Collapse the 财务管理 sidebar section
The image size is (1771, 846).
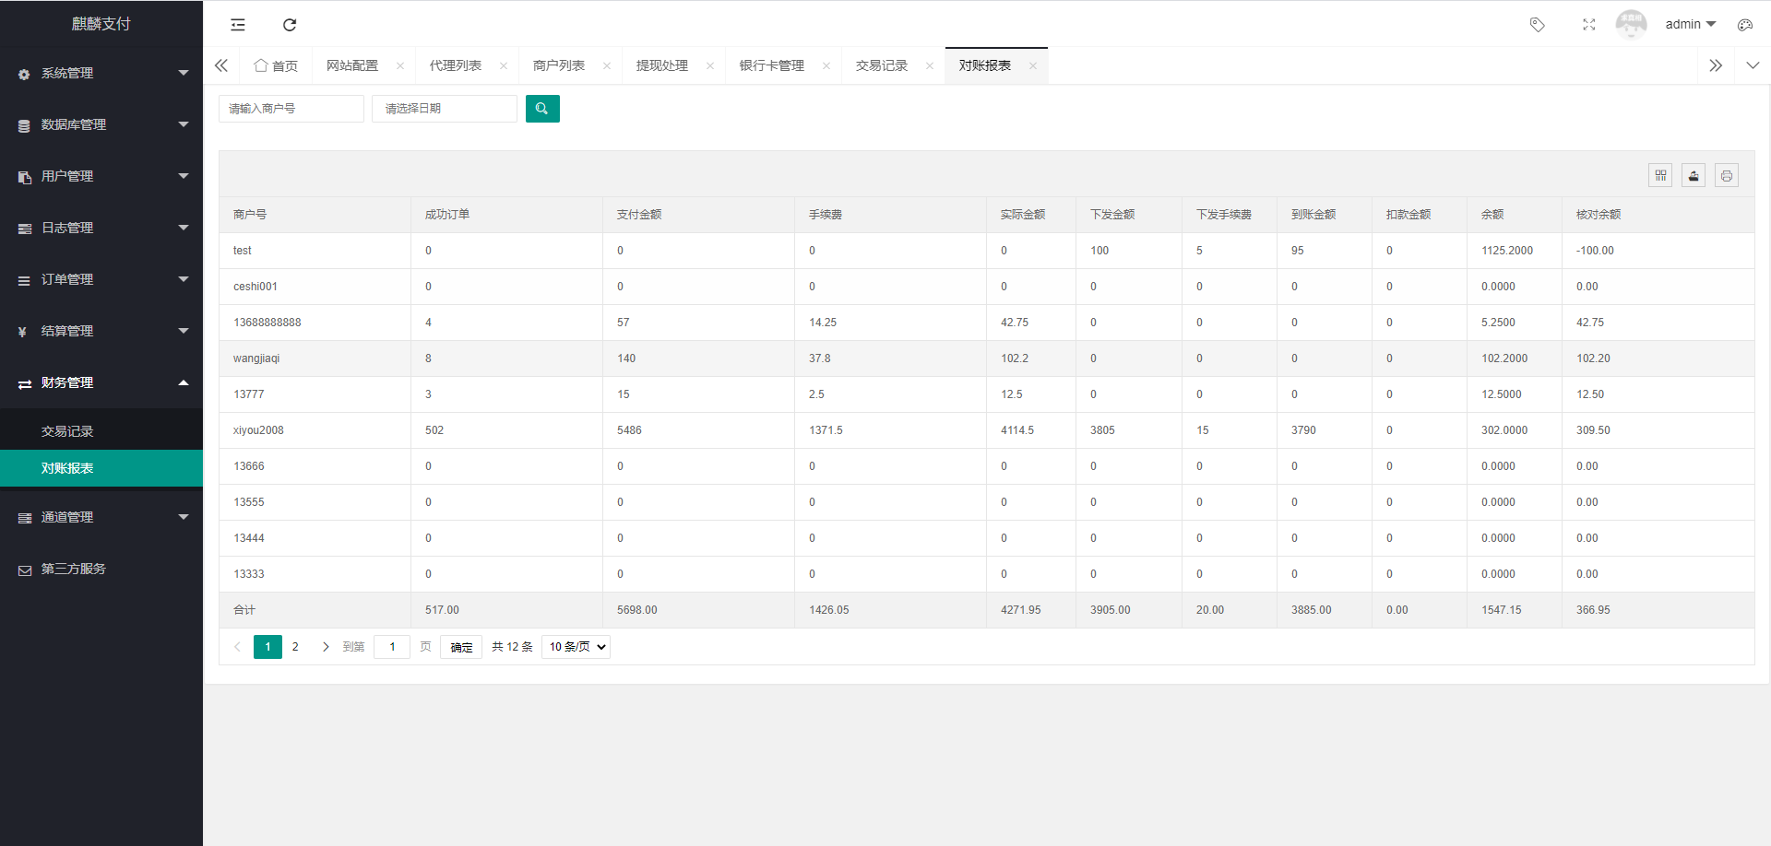coord(101,382)
